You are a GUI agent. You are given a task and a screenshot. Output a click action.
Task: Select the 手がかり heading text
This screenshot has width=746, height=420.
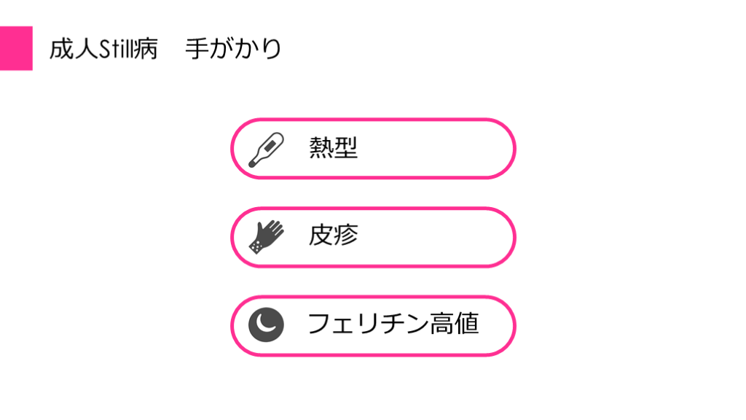(x=233, y=50)
